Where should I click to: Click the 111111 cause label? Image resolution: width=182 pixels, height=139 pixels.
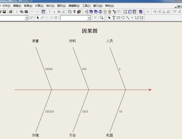click(50, 112)
